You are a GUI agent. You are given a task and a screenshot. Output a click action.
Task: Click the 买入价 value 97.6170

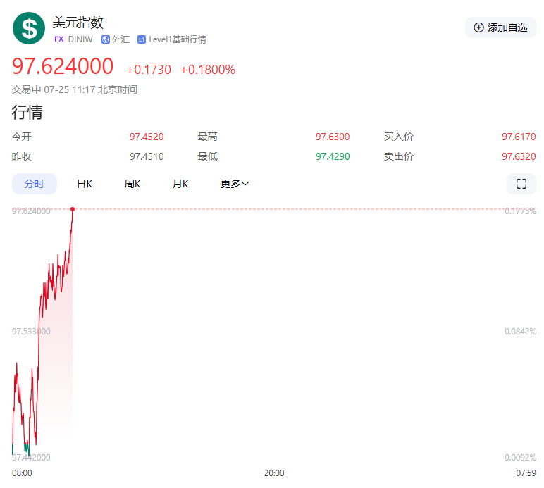tap(519, 137)
